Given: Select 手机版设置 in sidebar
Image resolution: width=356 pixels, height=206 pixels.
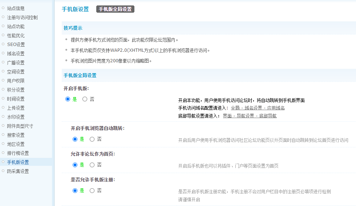Looking at the screenshot, I should [x=18, y=162].
